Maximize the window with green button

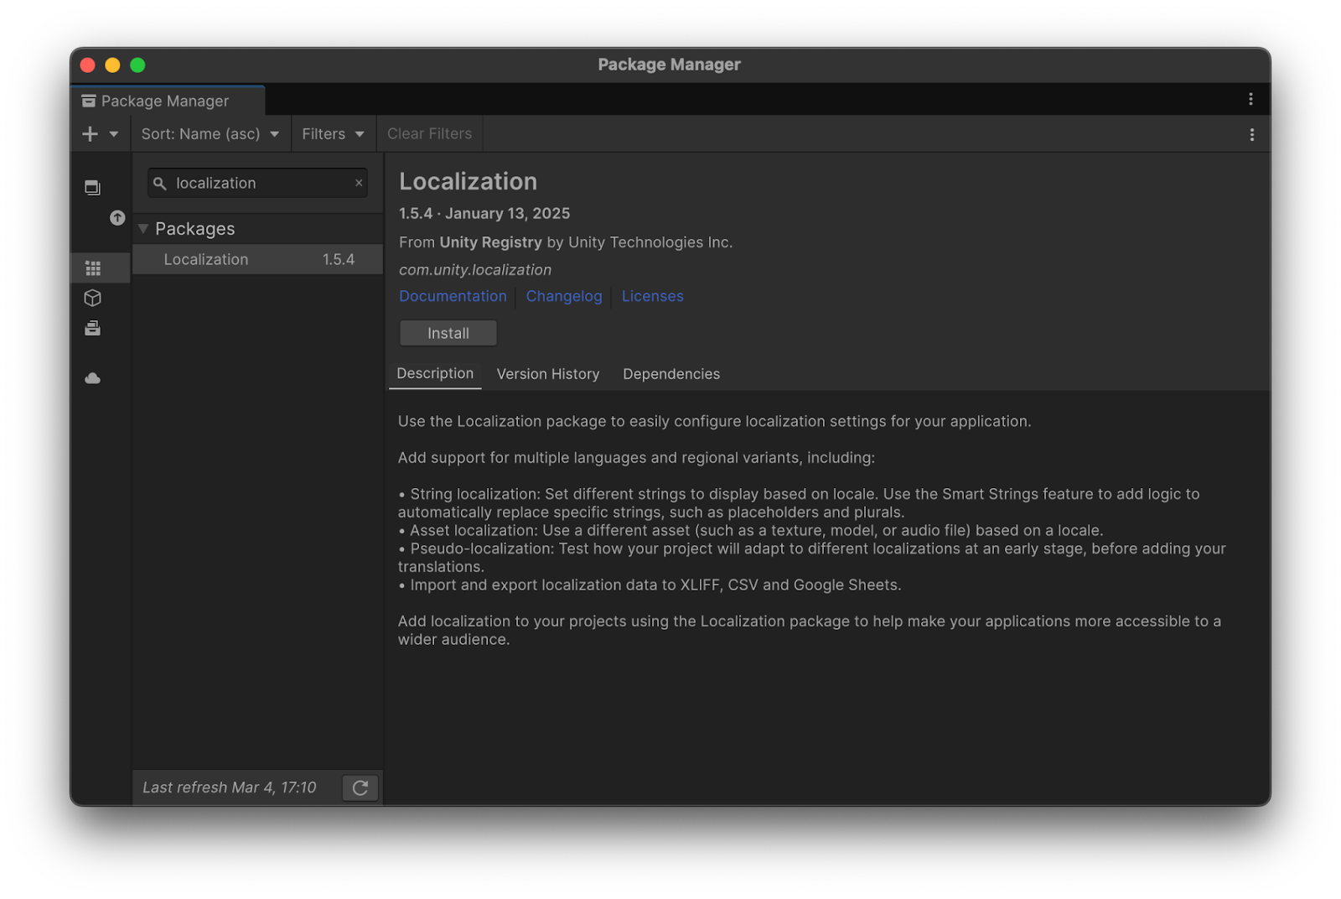click(137, 65)
